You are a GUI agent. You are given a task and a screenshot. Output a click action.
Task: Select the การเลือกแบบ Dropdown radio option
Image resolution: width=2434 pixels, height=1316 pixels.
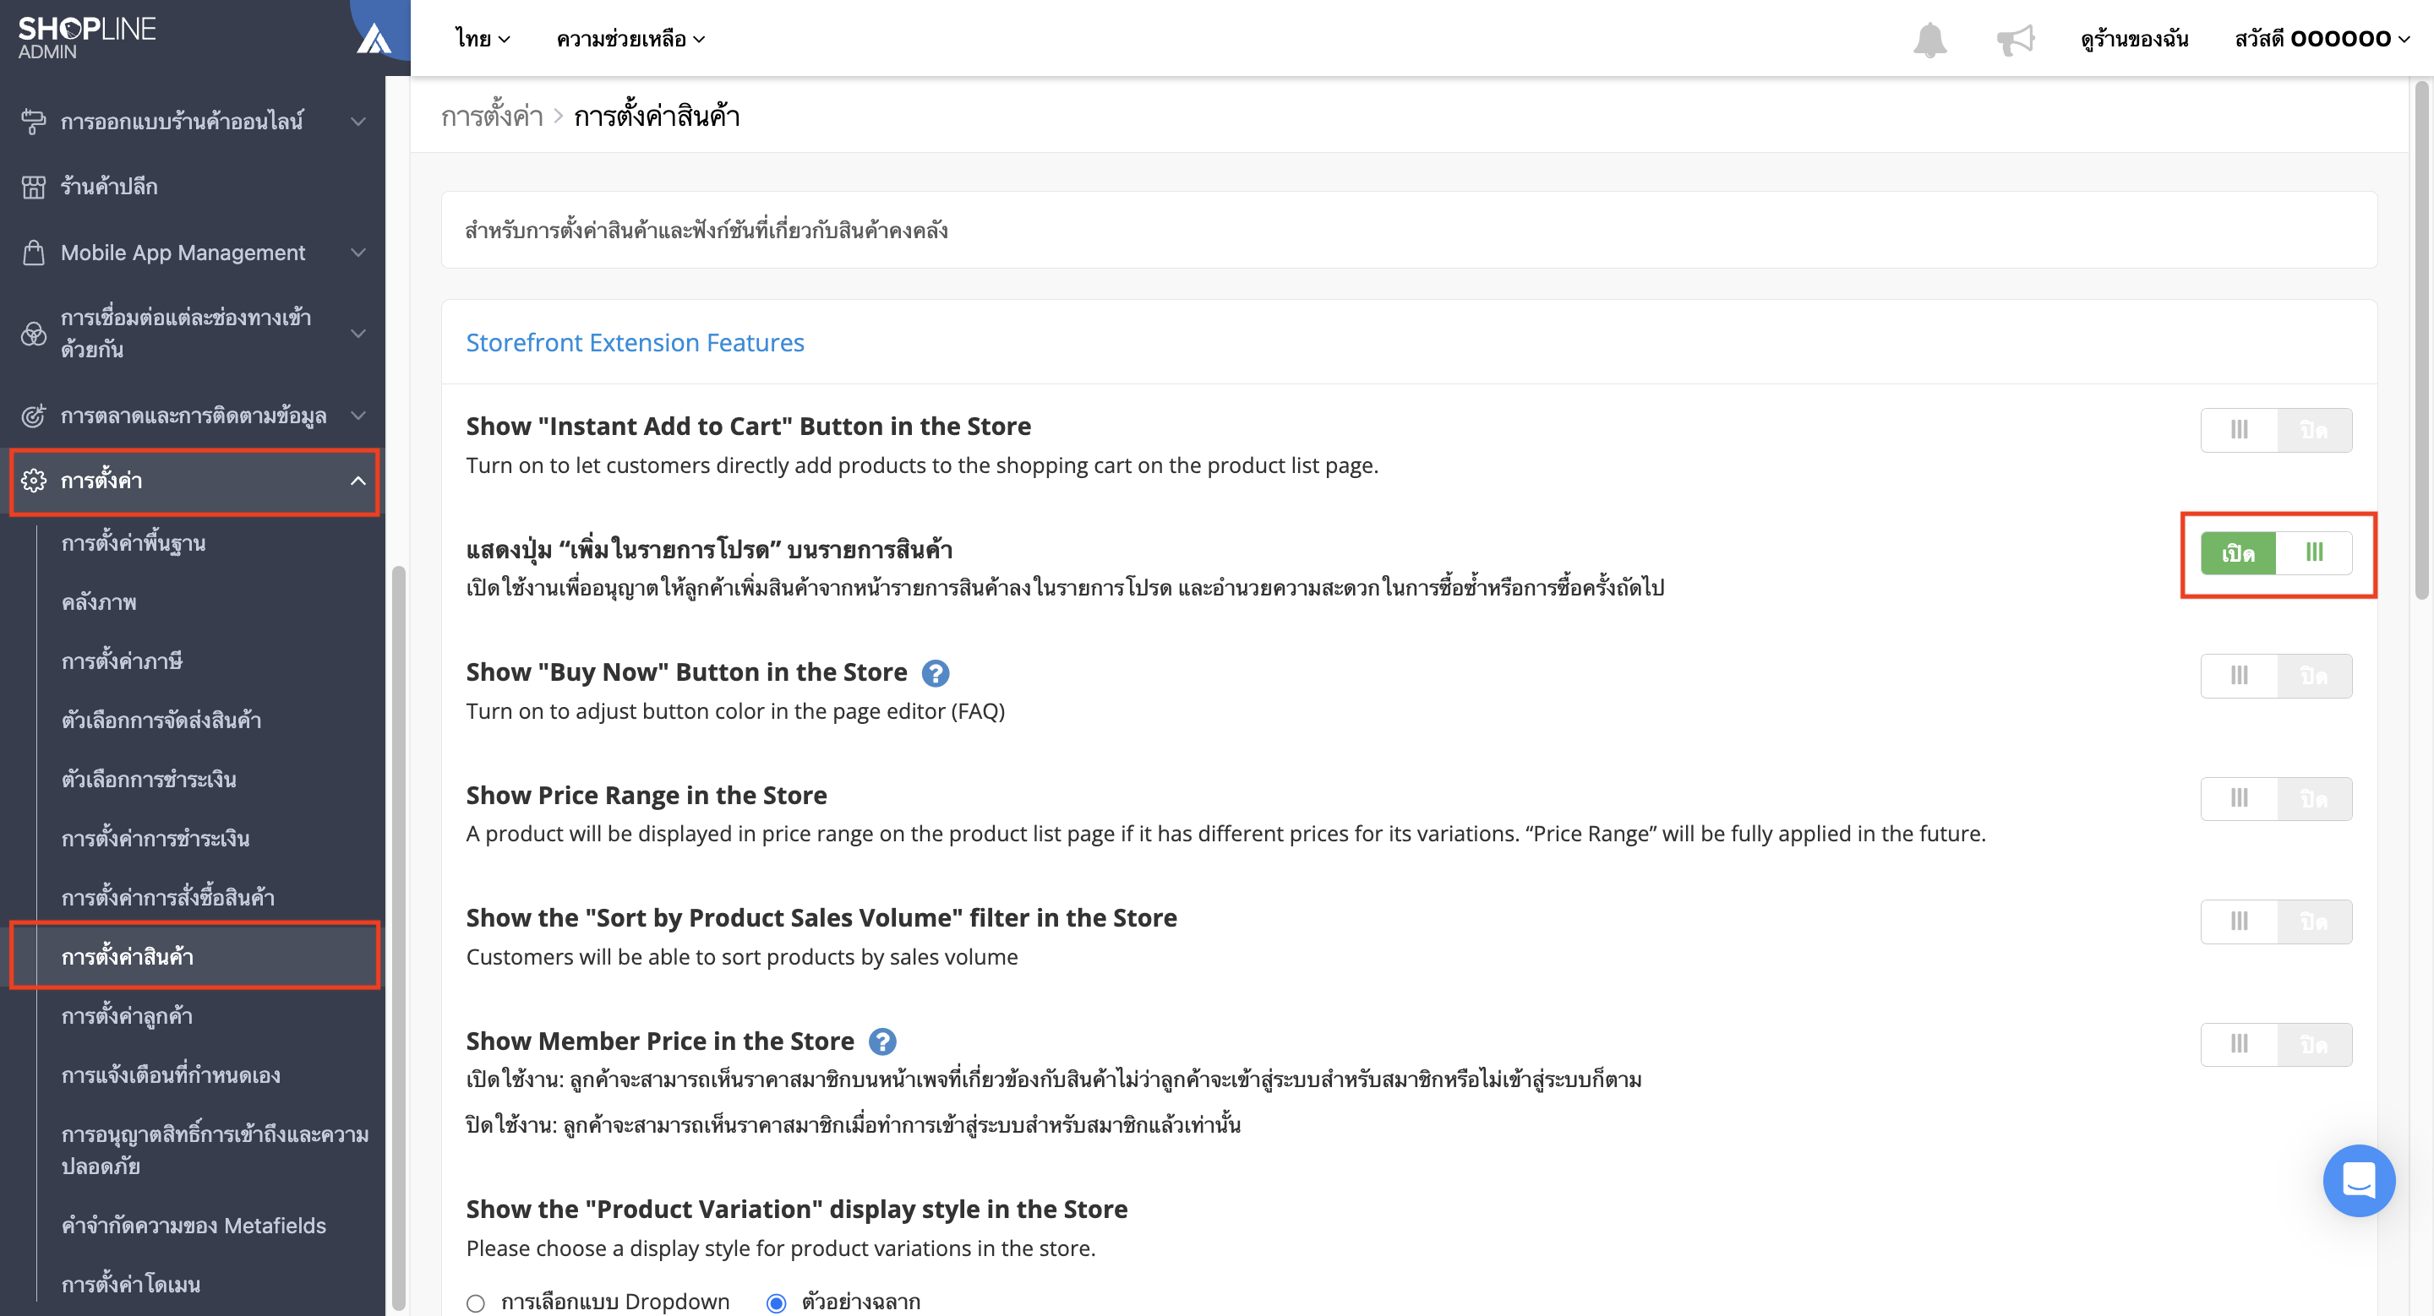coord(476,1302)
